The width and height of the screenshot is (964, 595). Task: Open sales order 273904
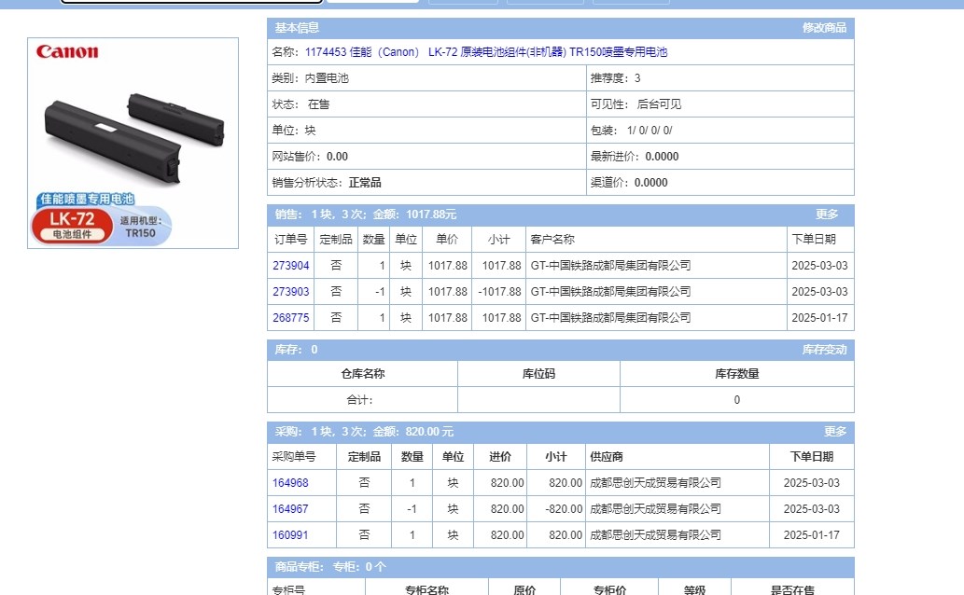[291, 266]
